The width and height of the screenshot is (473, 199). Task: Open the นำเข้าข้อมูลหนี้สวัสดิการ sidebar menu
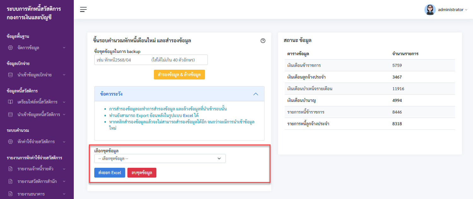[x=37, y=114]
